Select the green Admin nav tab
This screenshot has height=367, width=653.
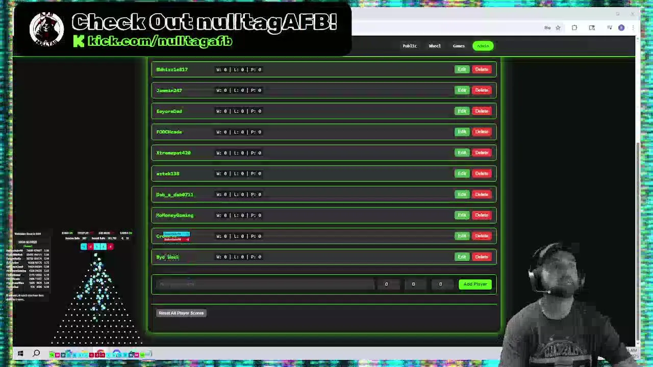pyautogui.click(x=483, y=46)
